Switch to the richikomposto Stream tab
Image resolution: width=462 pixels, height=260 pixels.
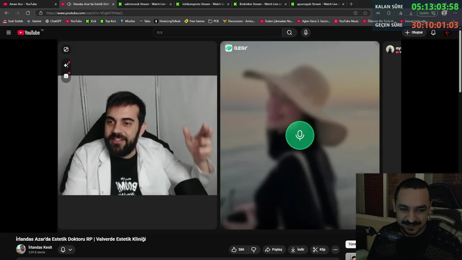202,4
